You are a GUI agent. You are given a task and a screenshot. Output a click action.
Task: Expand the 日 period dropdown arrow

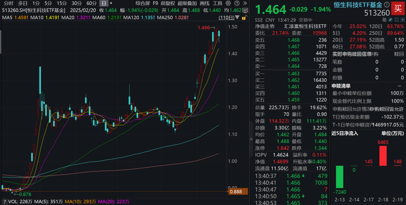(112, 3)
